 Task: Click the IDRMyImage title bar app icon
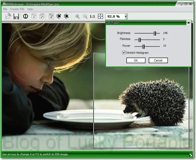(x=4, y=4)
